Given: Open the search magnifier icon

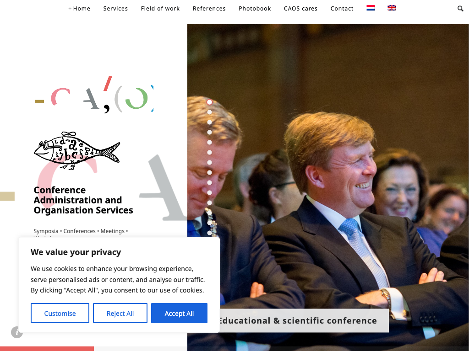Looking at the screenshot, I should point(460,9).
